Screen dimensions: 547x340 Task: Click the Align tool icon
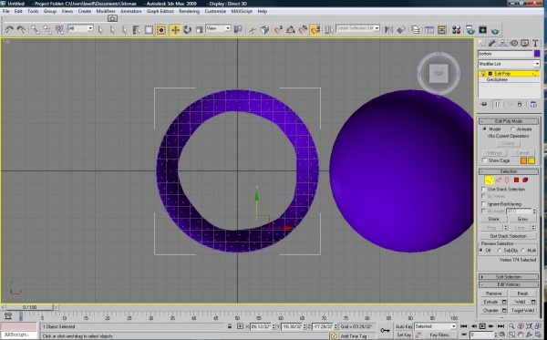pyautogui.click(x=401, y=30)
